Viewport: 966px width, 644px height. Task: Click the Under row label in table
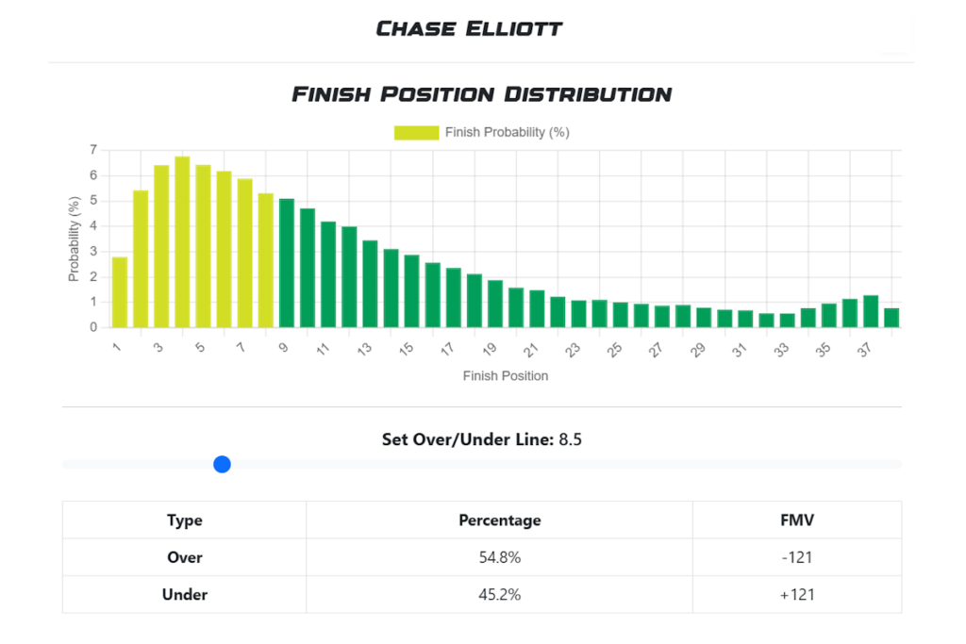185,595
